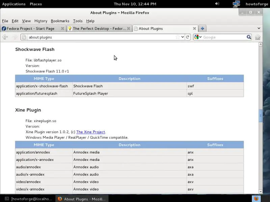
Task: Open the Places menu in top panel
Action: click(x=36, y=4)
